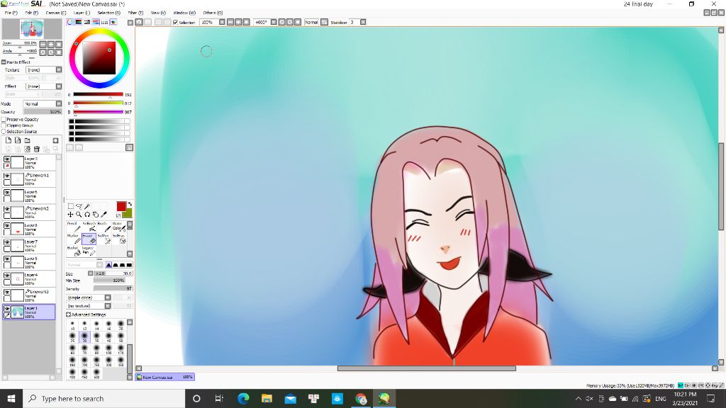The image size is (726, 408).
Task: Select the move tool
Action: point(70,215)
